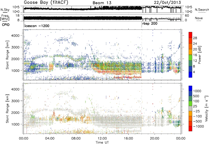209x144 pixels.
Task: Click the '04:00' time axis tick label
Action: tap(50, 139)
